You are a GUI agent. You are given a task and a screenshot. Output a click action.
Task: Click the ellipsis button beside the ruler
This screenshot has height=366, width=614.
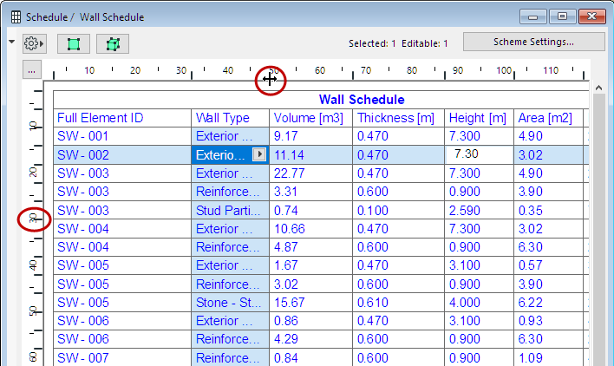point(31,71)
